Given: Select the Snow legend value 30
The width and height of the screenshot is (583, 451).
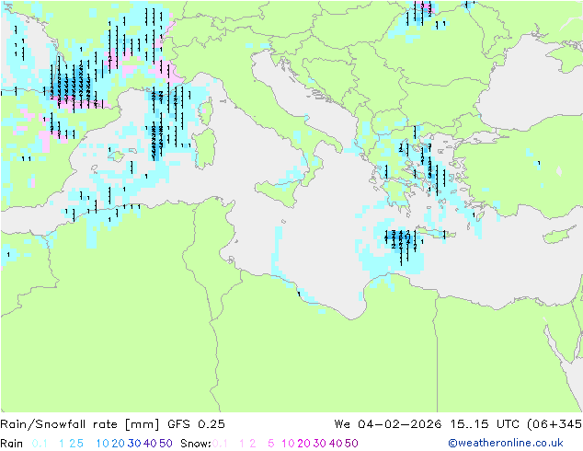Looking at the screenshot, I should (320, 444).
